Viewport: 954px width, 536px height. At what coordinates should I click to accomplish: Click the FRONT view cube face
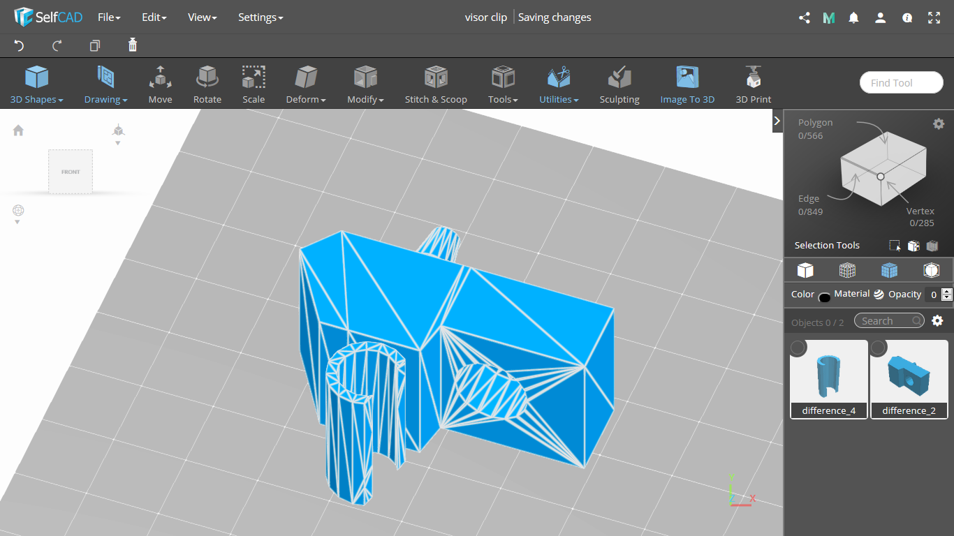71,172
